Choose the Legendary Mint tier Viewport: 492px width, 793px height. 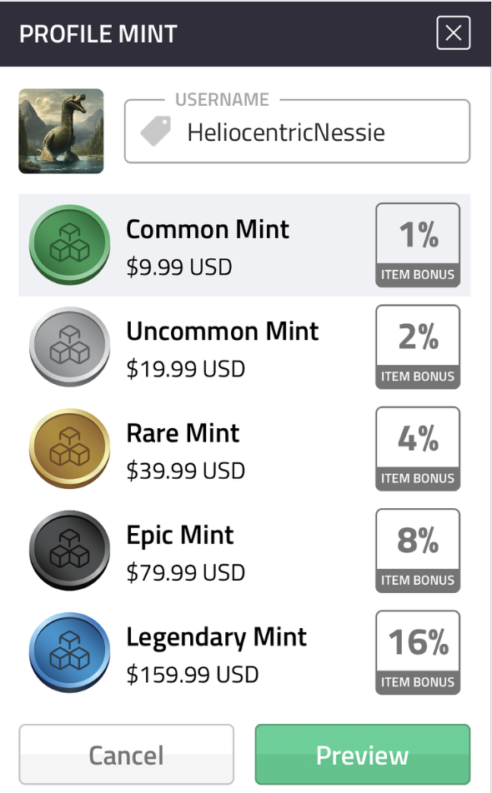217,652
